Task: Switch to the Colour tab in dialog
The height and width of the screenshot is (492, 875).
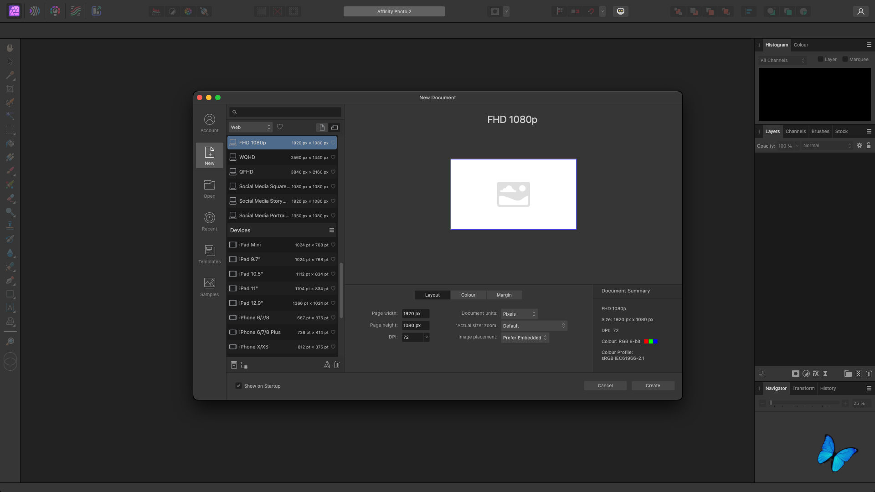Action: click(x=468, y=295)
